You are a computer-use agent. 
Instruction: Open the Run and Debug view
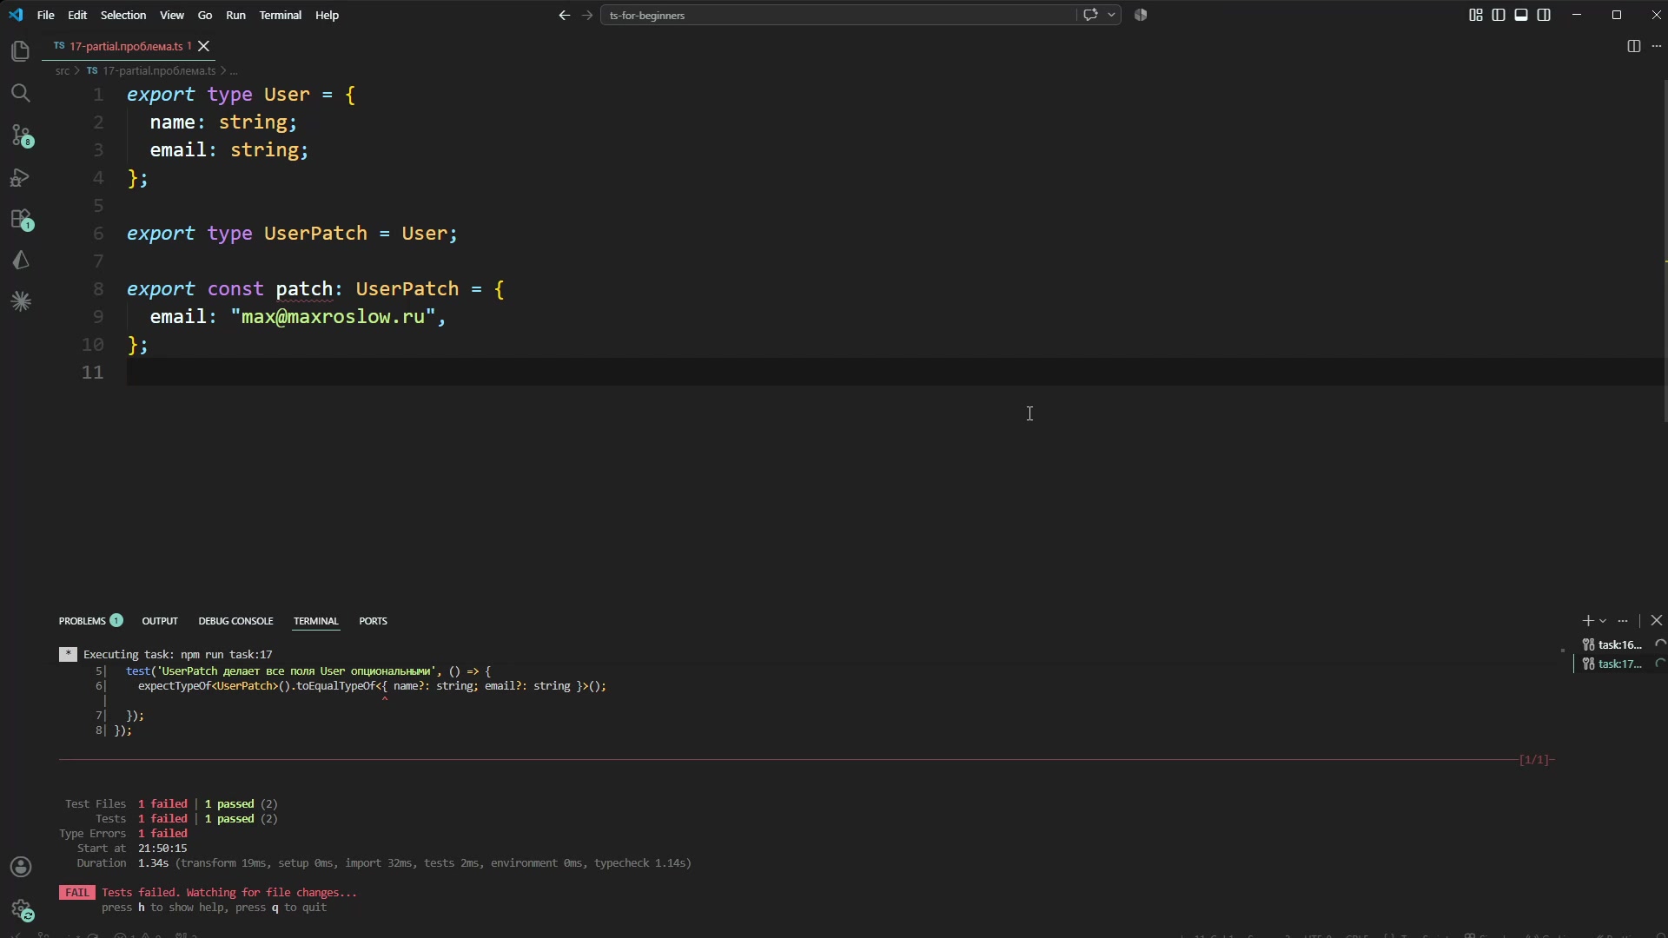click(x=21, y=177)
